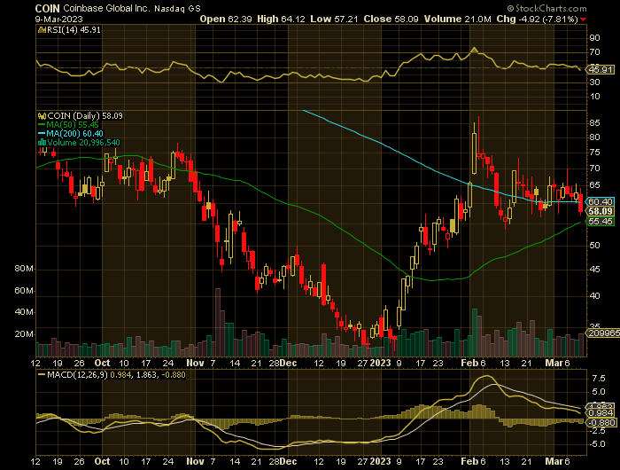Image resolution: width=620 pixels, height=470 pixels.
Task: Click the green MA(50) line marker
Action: (x=42, y=125)
